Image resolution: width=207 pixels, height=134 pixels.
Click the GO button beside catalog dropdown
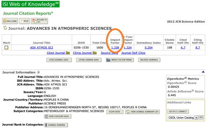(201, 117)
